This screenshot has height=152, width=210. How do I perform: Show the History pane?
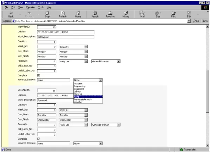[126, 14]
